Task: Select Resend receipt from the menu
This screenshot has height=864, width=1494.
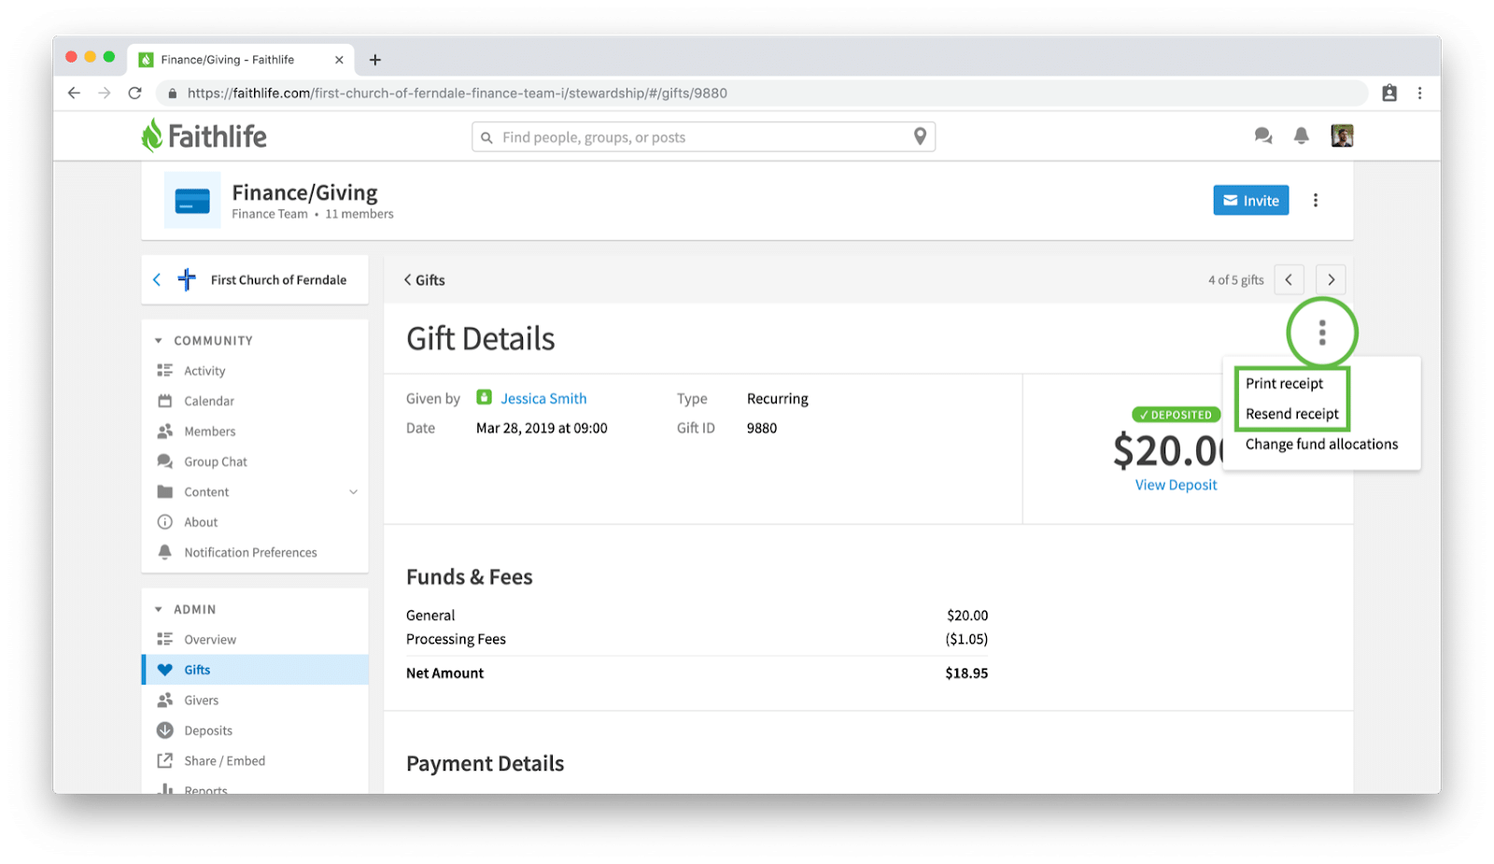Action: [1291, 414]
